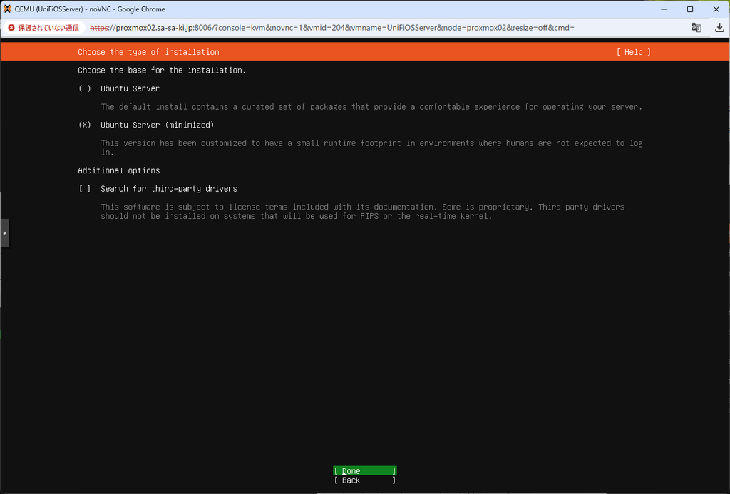Click the 'Additional options' label
This screenshot has width=730, height=494.
pyautogui.click(x=119, y=170)
